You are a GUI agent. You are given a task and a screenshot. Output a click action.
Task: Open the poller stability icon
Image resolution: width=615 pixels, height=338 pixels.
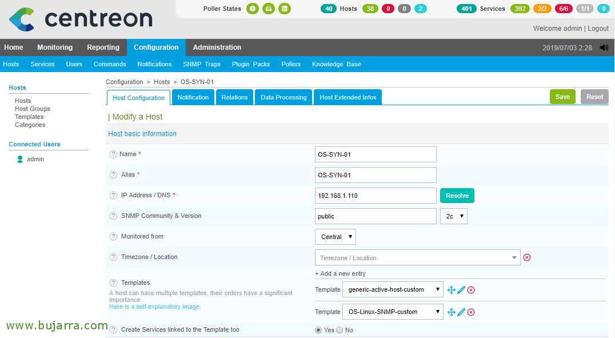tap(269, 8)
